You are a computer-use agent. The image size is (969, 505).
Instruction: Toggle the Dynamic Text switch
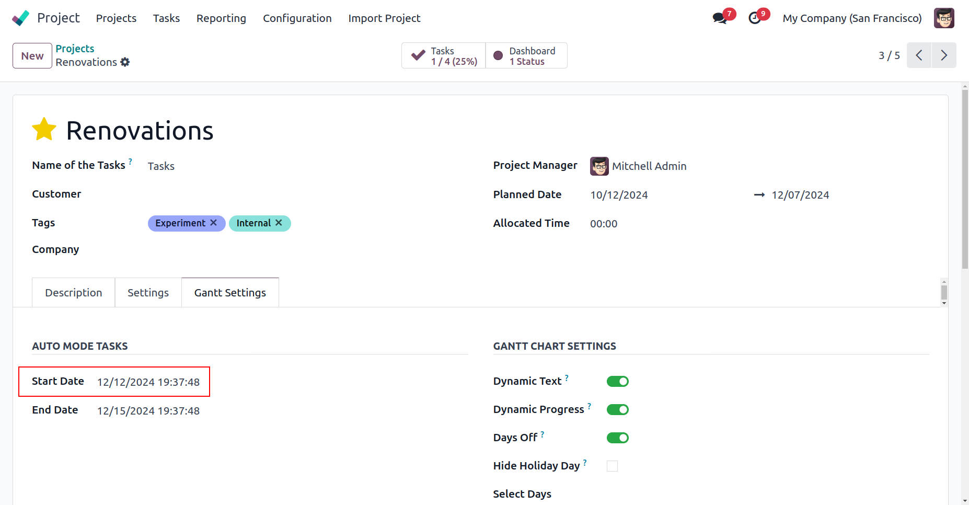coord(617,382)
